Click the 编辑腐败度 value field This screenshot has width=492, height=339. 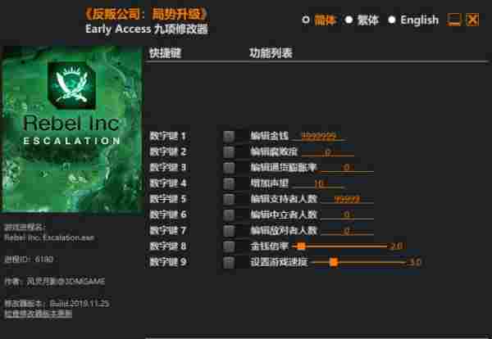327,152
